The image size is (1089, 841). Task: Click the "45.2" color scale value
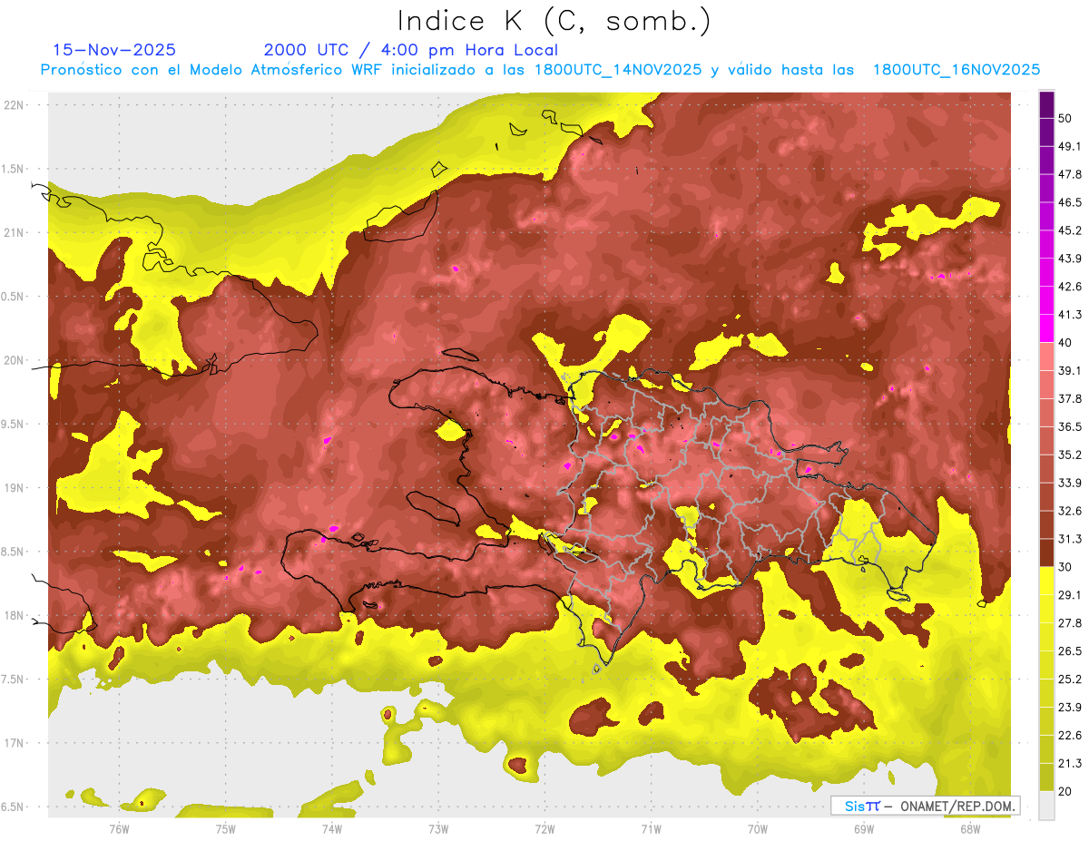[x=1070, y=230]
